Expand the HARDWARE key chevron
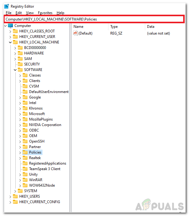 tap(15, 54)
